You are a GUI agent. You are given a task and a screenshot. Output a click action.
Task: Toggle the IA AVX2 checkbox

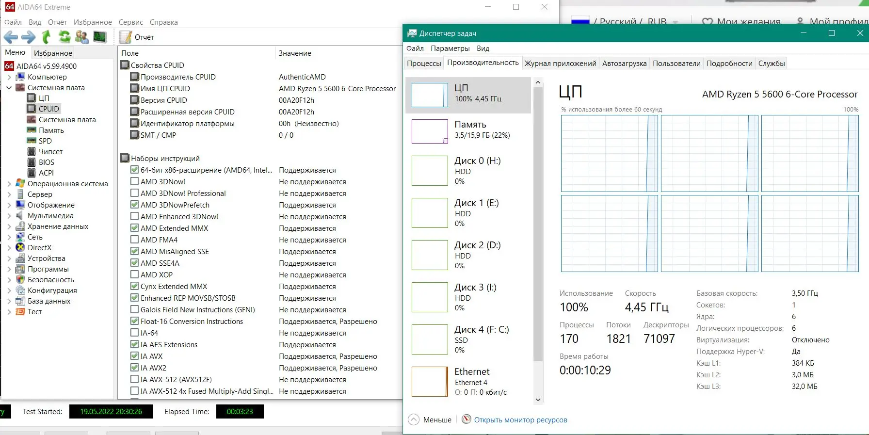(135, 368)
